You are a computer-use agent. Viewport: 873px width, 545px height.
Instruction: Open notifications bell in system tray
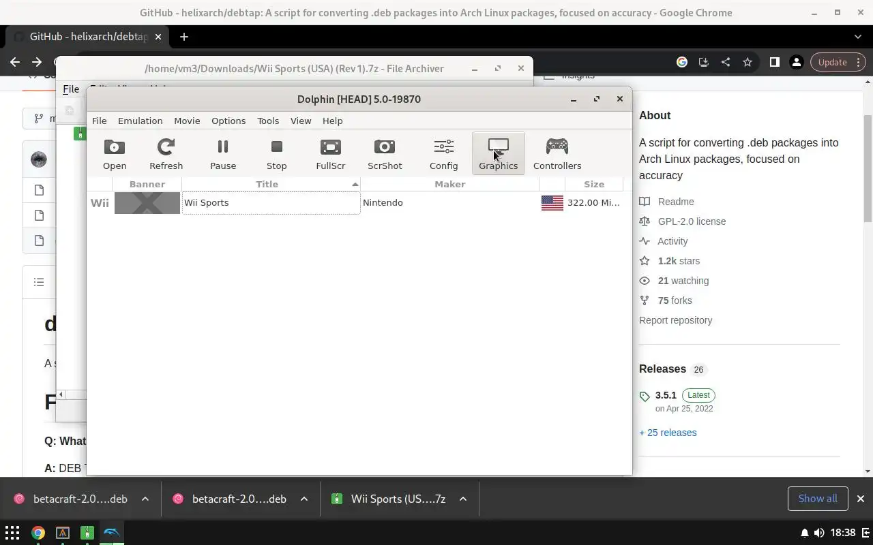point(804,533)
